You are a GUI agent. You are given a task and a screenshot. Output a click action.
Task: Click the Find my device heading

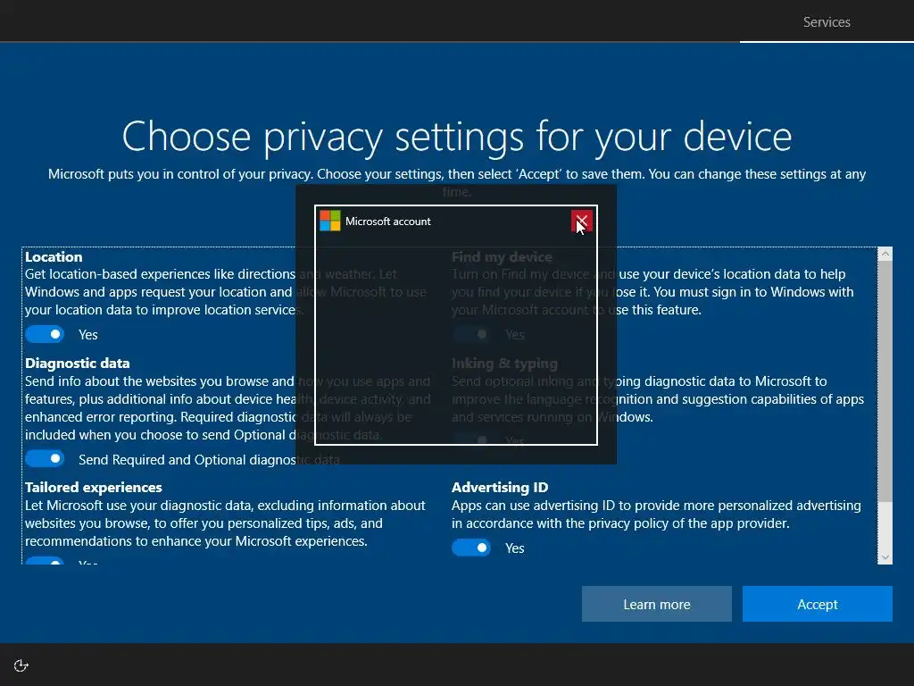coord(502,256)
